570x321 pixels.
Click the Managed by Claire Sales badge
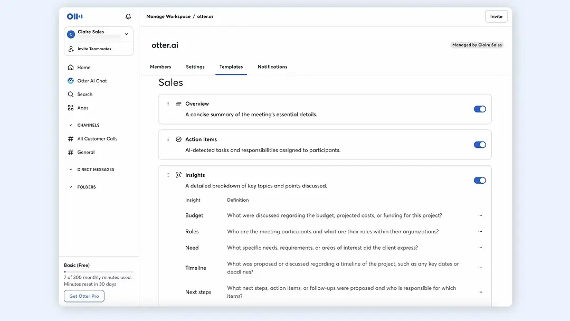477,45
